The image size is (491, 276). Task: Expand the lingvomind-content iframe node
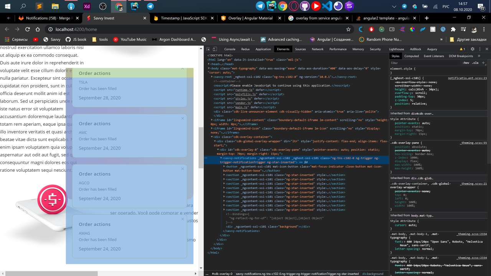212,120
